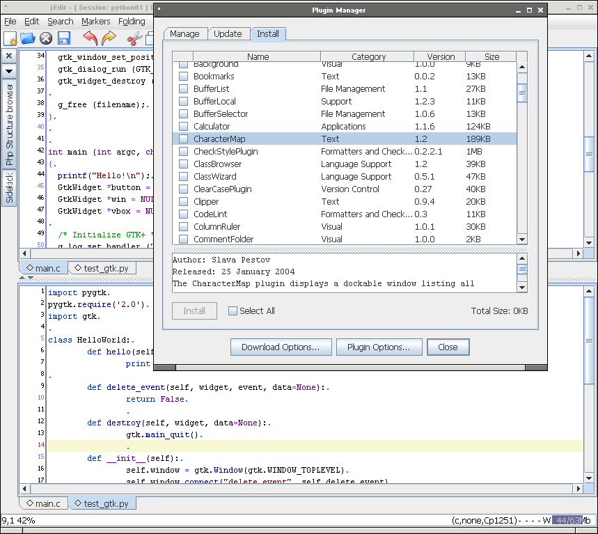This screenshot has width=598, height=534.
Task: Switch to the Manage tab
Action: [x=185, y=34]
